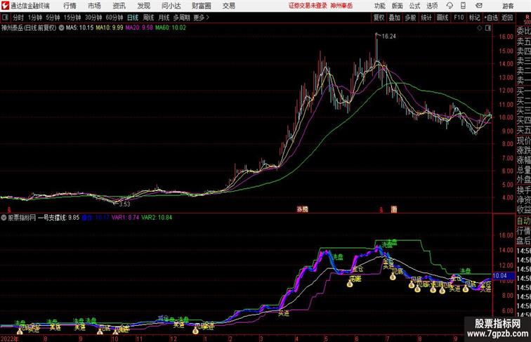Screen dimensions: 531x342
Task: Click the 统计 statistics button
Action: (x=426, y=18)
